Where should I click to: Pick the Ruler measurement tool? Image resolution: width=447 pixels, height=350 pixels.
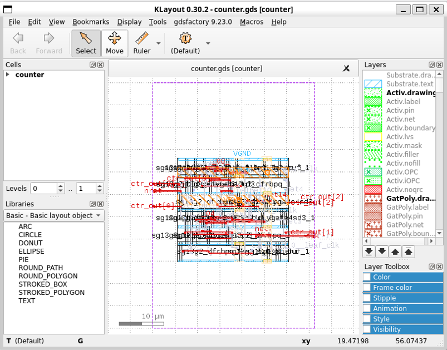[142, 43]
